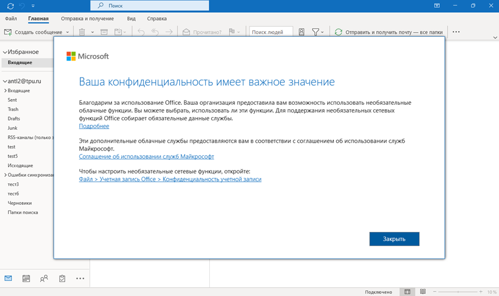Open the Исходящие folder

point(20,166)
